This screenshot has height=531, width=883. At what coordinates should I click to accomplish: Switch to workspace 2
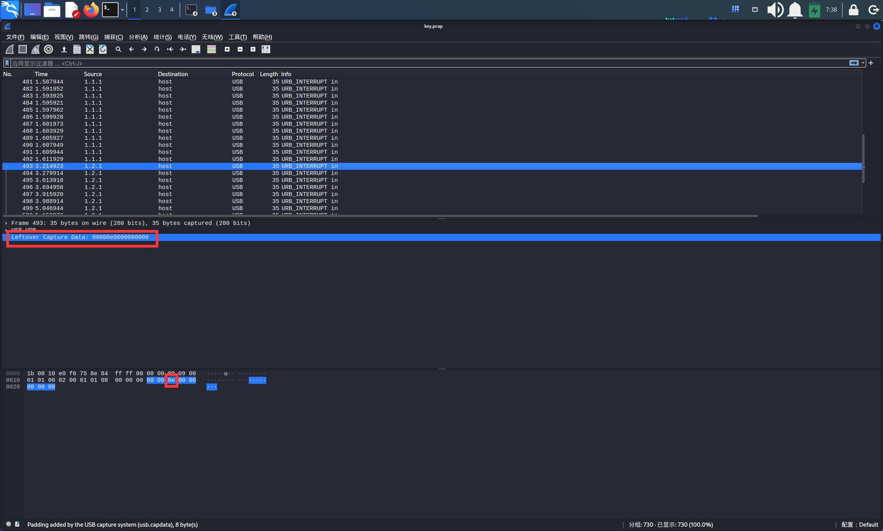(147, 10)
